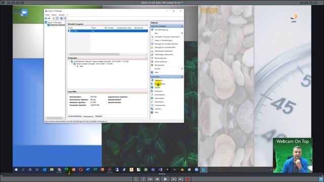This screenshot has width=324, height=182.
Task: Set the in-point bracket marker
Action: click(136, 179)
